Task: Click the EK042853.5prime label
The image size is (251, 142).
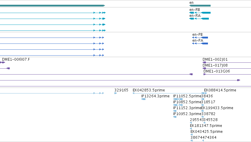Action: 149,90
